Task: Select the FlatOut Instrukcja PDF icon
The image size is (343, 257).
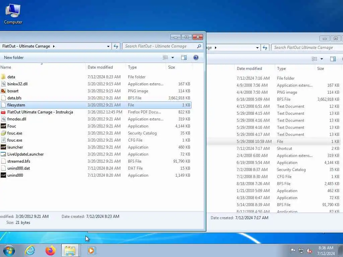Action: (x=3, y=112)
